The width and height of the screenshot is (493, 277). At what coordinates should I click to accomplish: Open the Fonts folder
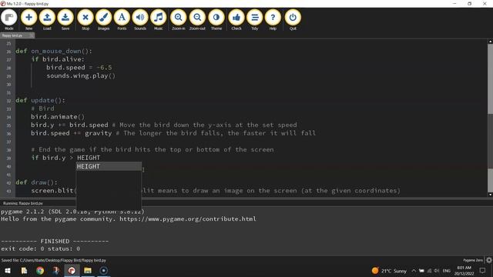click(x=122, y=20)
